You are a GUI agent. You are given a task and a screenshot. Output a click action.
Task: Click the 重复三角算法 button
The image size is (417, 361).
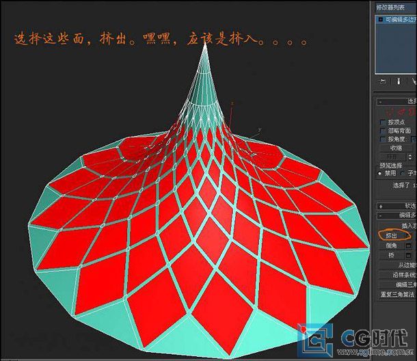click(397, 295)
